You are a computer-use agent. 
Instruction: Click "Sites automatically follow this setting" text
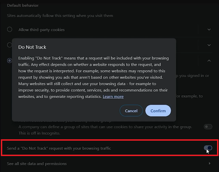pyautogui.click(x=60, y=16)
